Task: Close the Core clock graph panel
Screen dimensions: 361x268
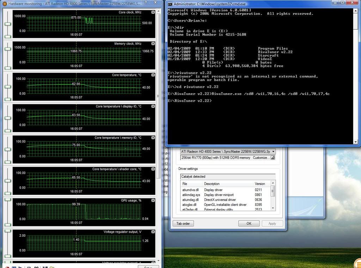Action: [153, 12]
